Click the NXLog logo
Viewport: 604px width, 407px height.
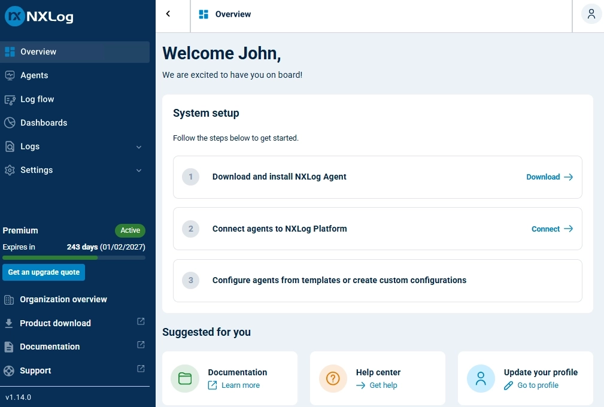pyautogui.click(x=39, y=16)
